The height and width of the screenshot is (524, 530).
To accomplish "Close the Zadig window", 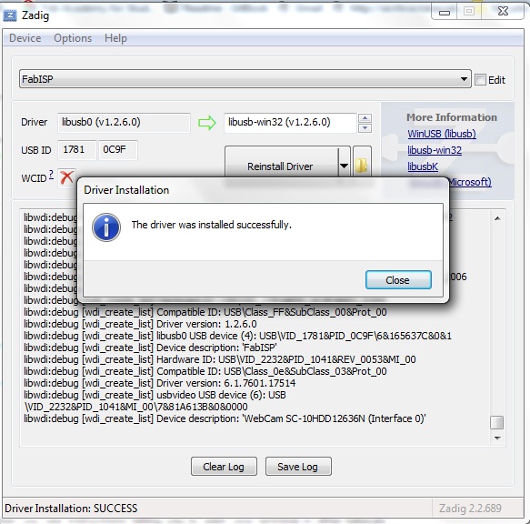I will 503,12.
